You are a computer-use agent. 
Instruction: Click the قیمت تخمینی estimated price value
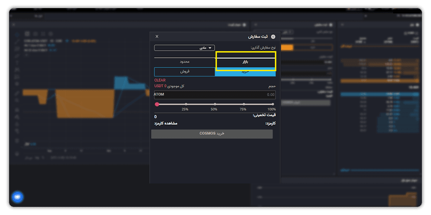click(x=156, y=117)
